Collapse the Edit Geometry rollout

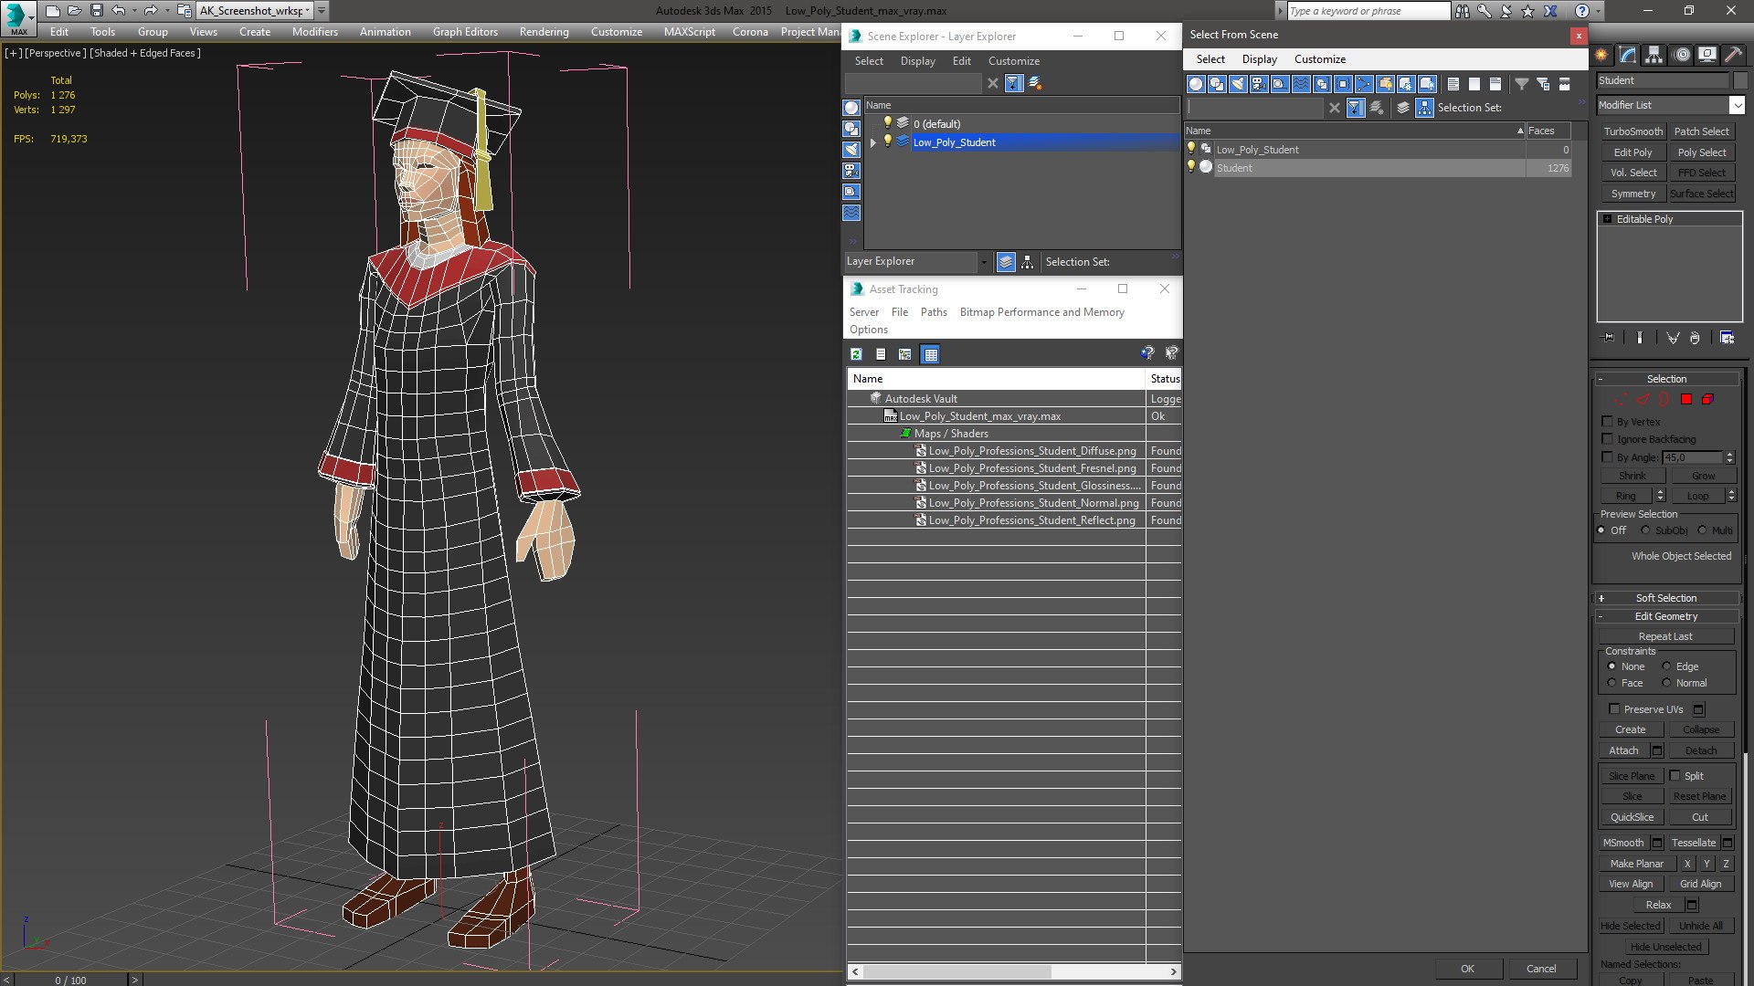[1666, 616]
